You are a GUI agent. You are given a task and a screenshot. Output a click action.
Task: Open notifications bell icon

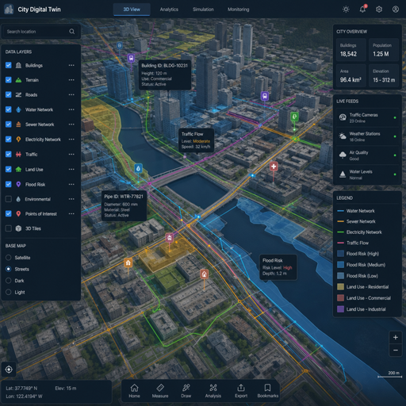362,10
